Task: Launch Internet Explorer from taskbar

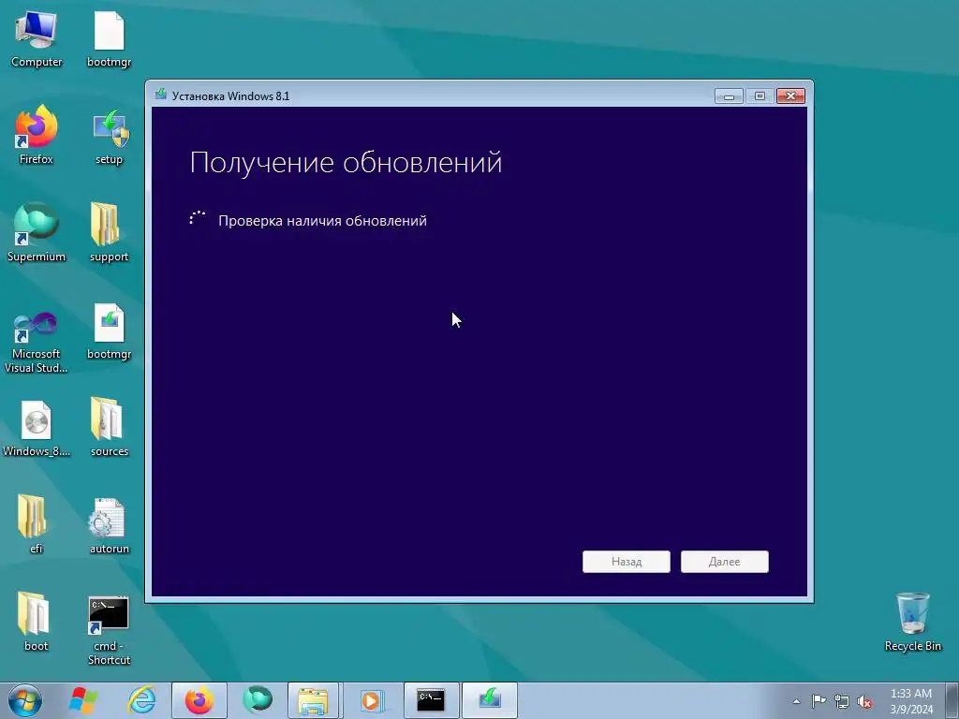Action: (x=141, y=700)
